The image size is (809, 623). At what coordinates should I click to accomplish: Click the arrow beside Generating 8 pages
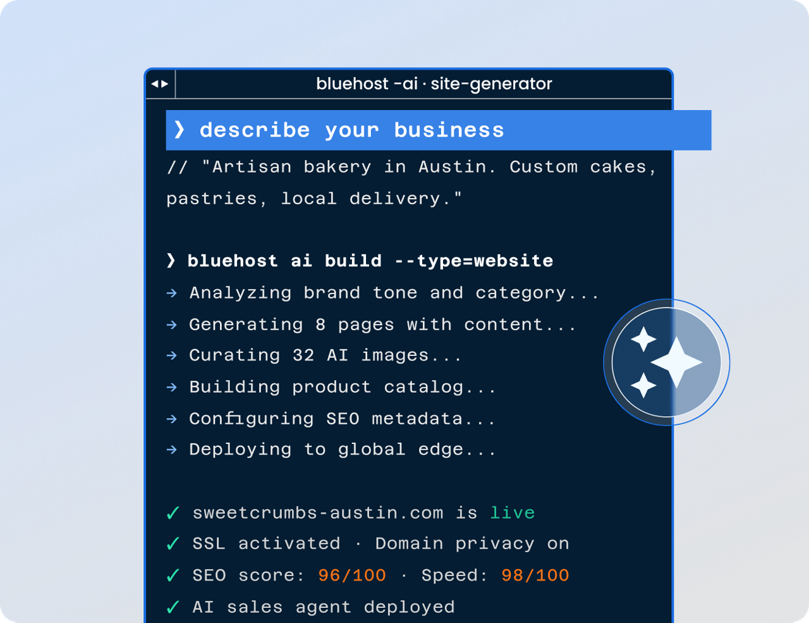point(172,324)
